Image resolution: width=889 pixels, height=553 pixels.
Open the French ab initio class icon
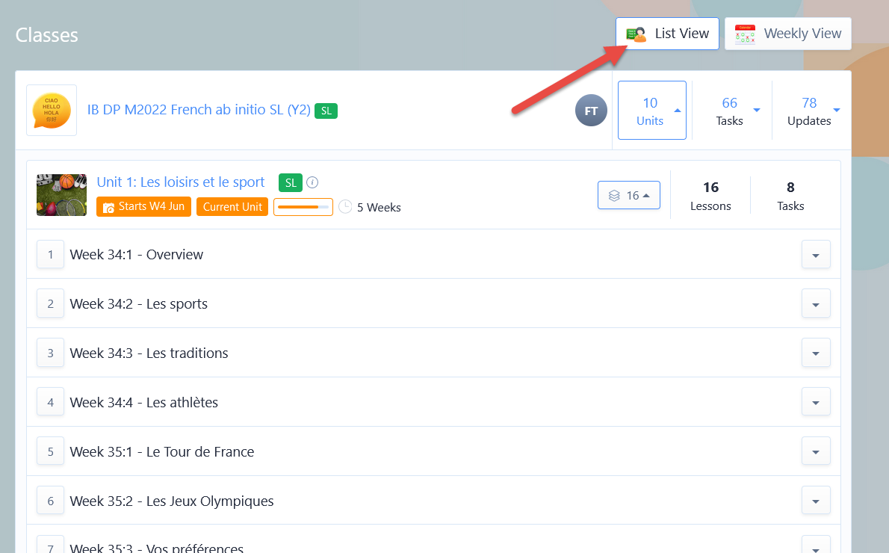coord(52,110)
